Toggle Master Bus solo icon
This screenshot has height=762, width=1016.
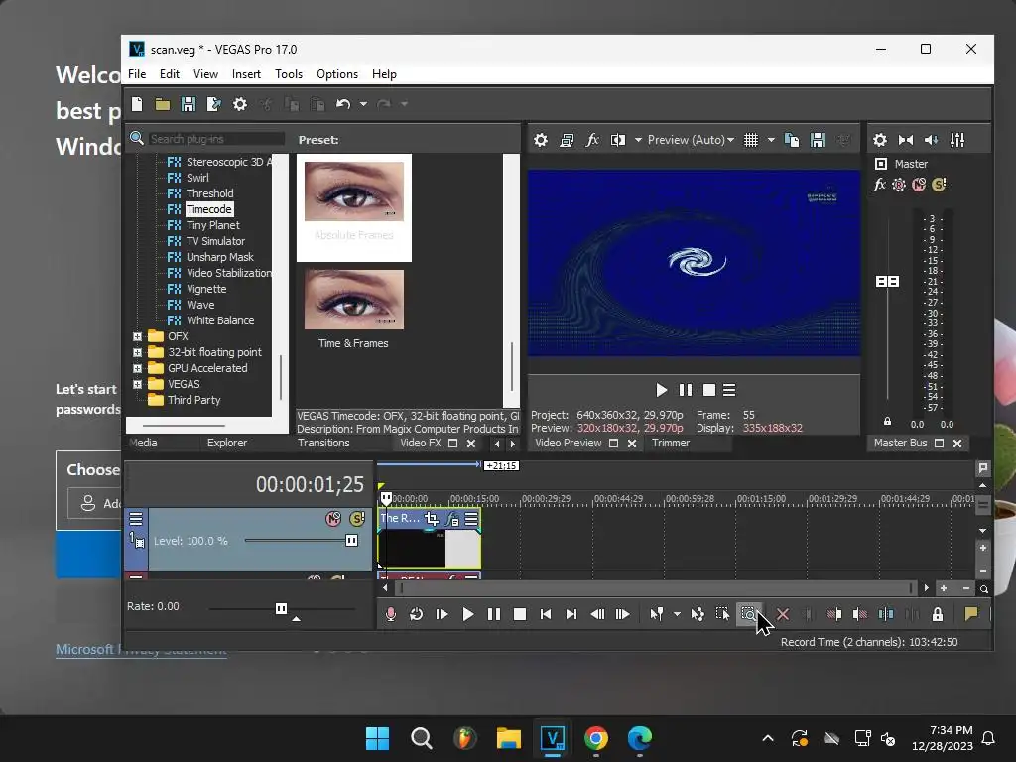point(939,185)
